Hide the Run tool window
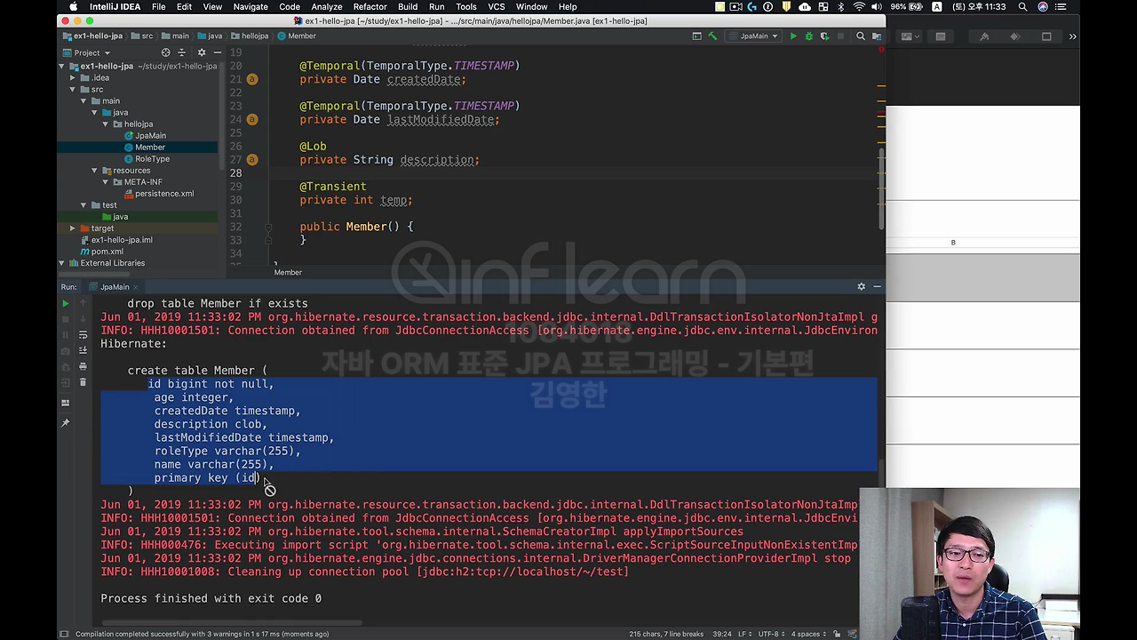This screenshot has height=640, width=1137. pyautogui.click(x=877, y=286)
